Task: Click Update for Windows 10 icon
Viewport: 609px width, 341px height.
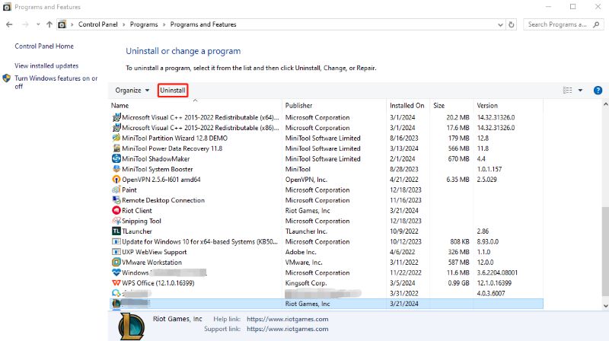Action: (116, 241)
